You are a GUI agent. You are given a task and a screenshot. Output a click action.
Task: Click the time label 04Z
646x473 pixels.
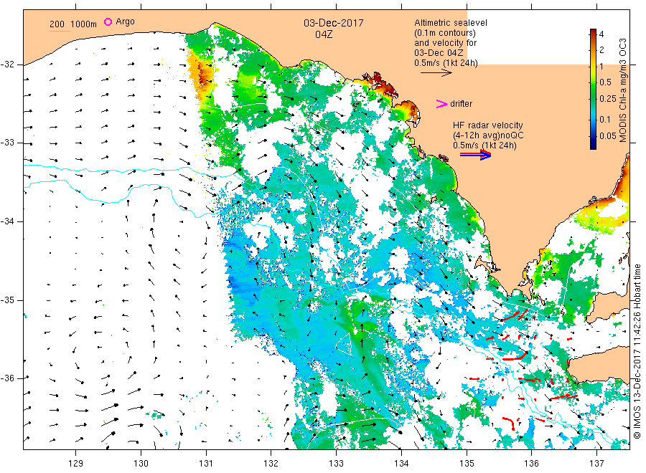coord(324,34)
